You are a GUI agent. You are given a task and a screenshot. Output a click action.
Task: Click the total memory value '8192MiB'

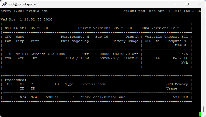tap(131, 58)
